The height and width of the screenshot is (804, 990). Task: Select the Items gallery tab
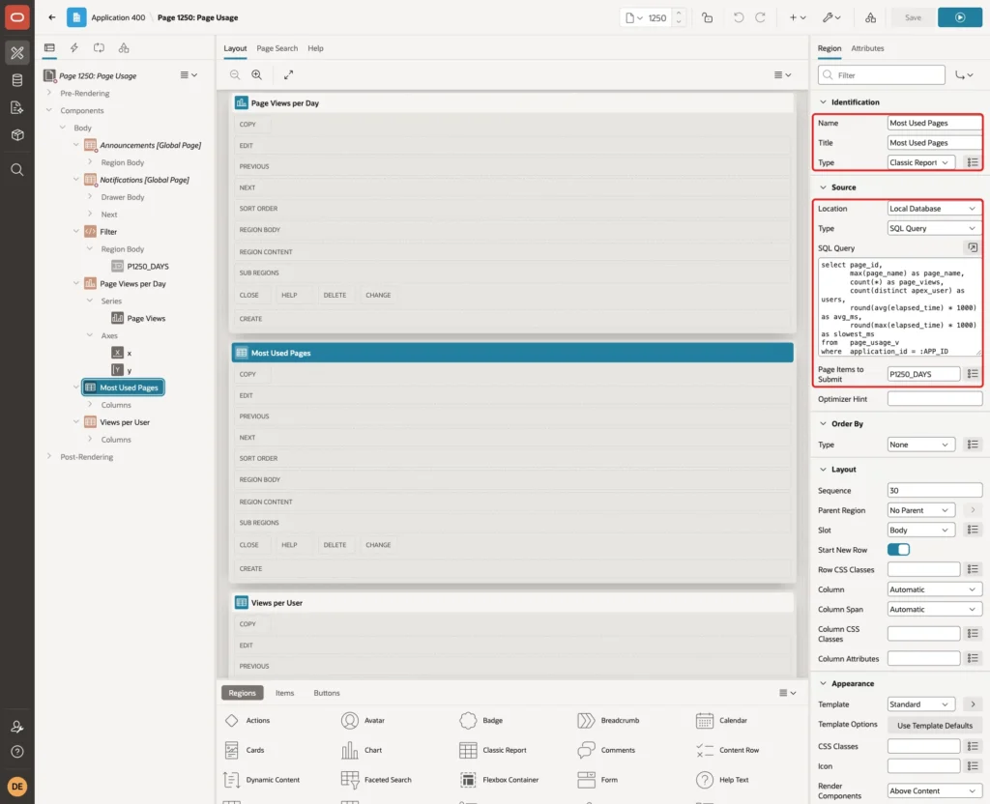click(x=284, y=693)
